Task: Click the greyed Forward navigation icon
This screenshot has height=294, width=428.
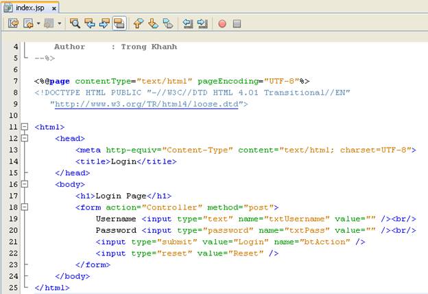Action: pos(49,23)
